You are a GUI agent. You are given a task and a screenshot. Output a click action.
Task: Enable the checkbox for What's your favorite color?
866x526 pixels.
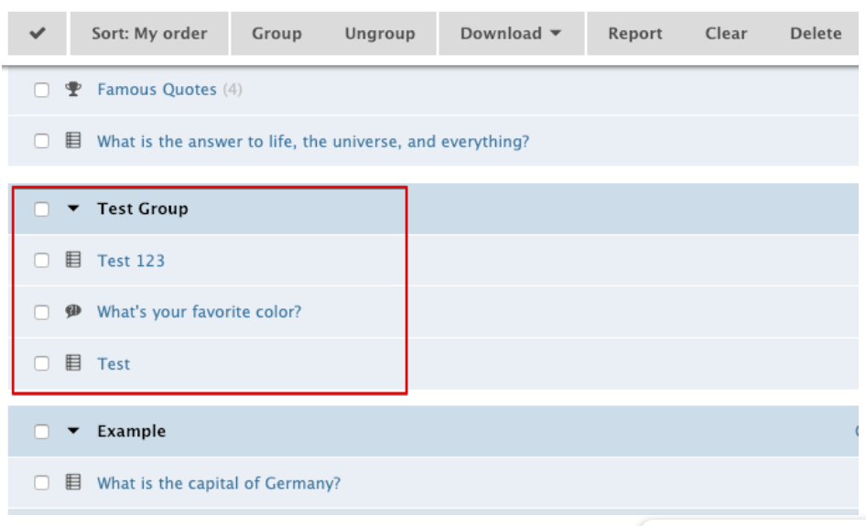click(x=41, y=312)
